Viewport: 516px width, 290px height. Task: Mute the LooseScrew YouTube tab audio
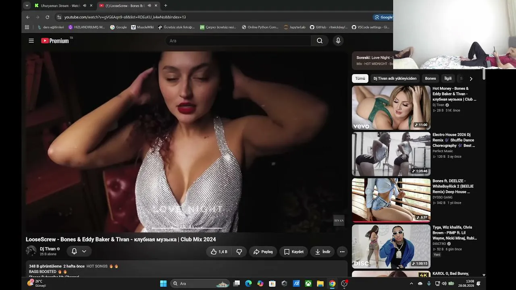(x=149, y=6)
